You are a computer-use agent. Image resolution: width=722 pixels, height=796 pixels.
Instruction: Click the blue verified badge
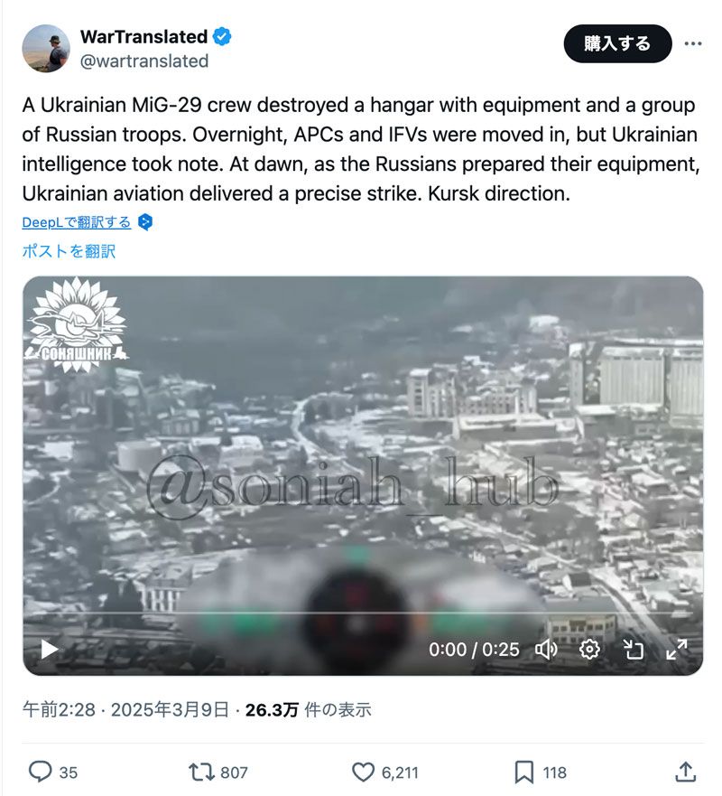(222, 36)
